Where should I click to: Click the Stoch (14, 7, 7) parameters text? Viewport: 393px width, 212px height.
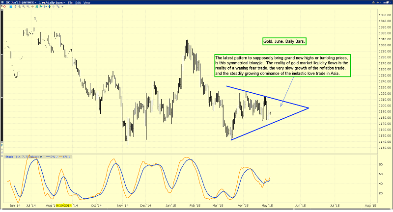(x=22, y=157)
